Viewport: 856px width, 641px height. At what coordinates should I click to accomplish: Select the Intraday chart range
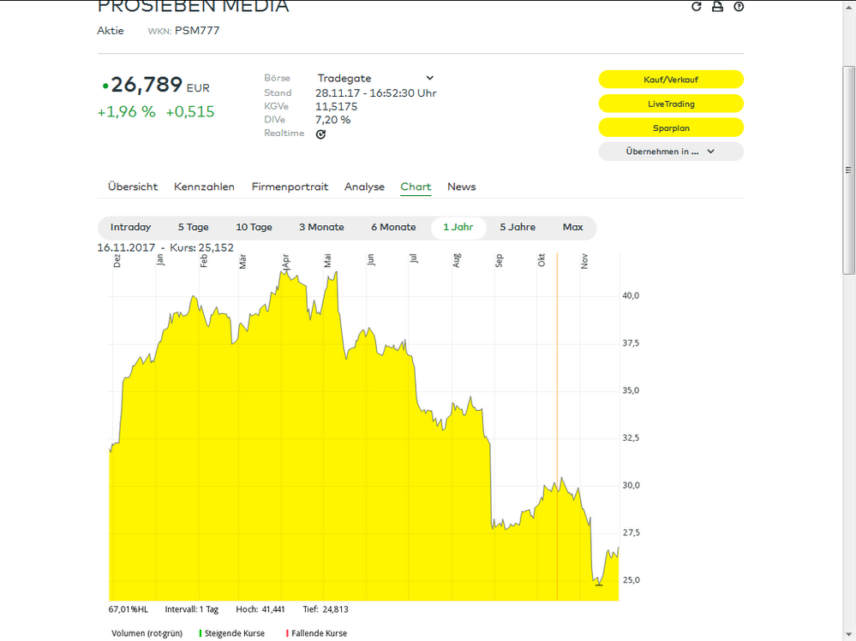click(x=130, y=228)
